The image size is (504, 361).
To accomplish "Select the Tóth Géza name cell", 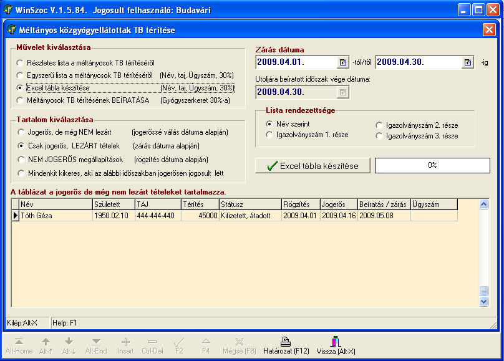I will point(56,216).
